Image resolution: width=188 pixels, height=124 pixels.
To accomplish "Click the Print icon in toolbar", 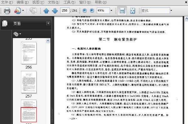I will click(x=7, y=11).
